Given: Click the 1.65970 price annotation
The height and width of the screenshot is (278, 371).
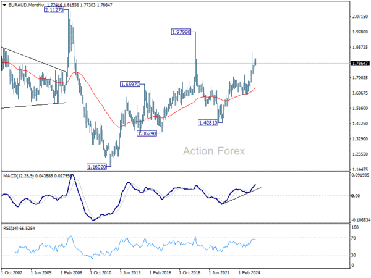Looking at the screenshot, I should [130, 85].
